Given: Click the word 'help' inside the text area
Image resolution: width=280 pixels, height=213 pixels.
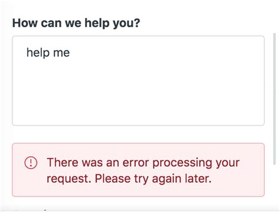Looking at the screenshot, I should [38, 53].
